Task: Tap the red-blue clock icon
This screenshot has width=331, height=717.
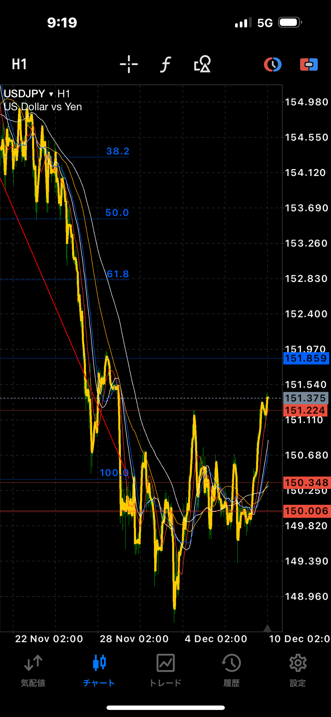Action: point(273,64)
